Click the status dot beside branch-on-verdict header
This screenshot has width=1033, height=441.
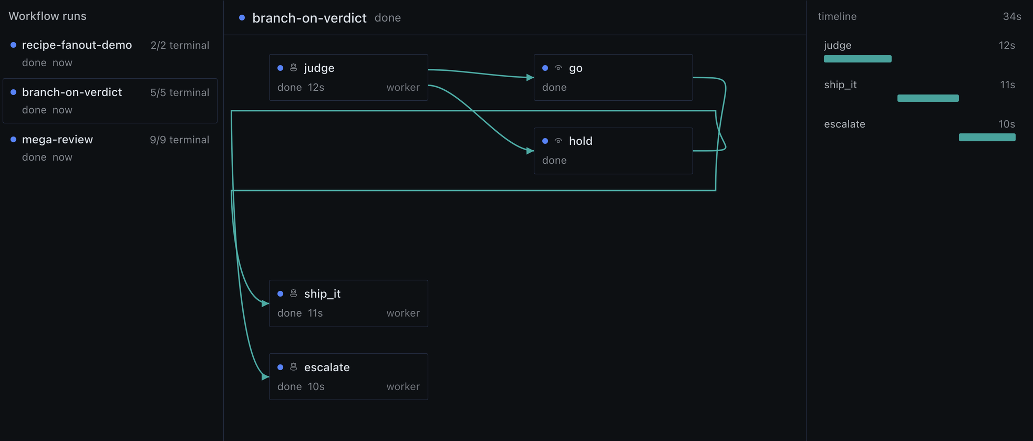click(242, 18)
